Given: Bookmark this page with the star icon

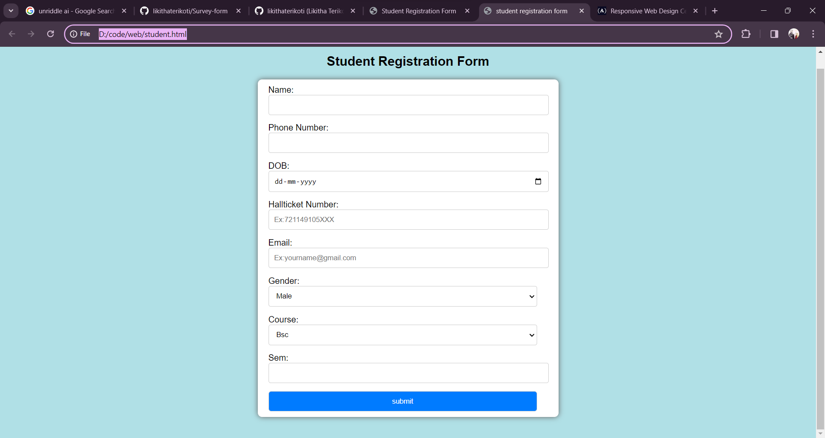Looking at the screenshot, I should click(718, 34).
